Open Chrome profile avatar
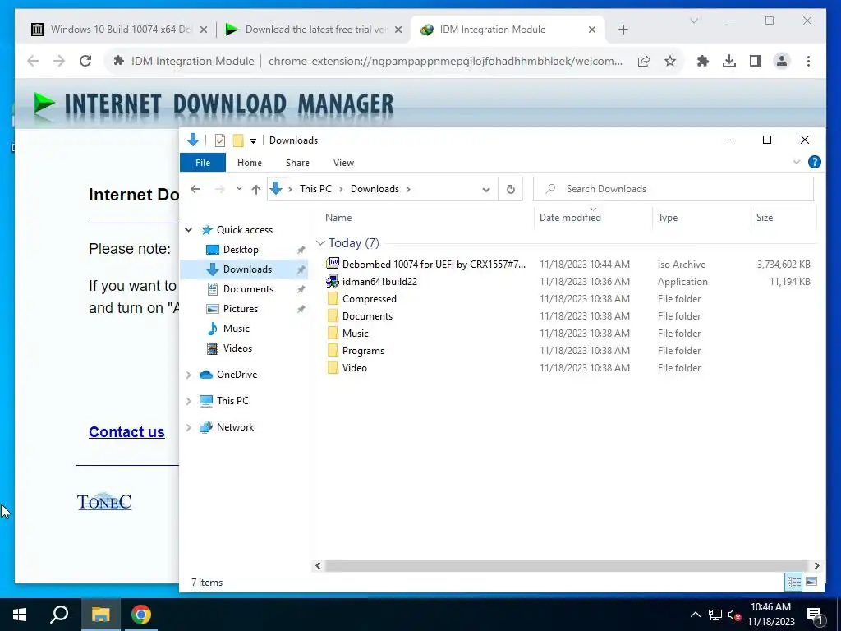The height and width of the screenshot is (631, 841). pyautogui.click(x=782, y=61)
